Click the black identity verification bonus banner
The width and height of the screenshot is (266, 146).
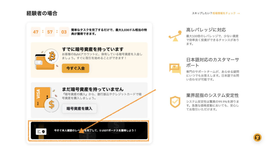(x=89, y=130)
